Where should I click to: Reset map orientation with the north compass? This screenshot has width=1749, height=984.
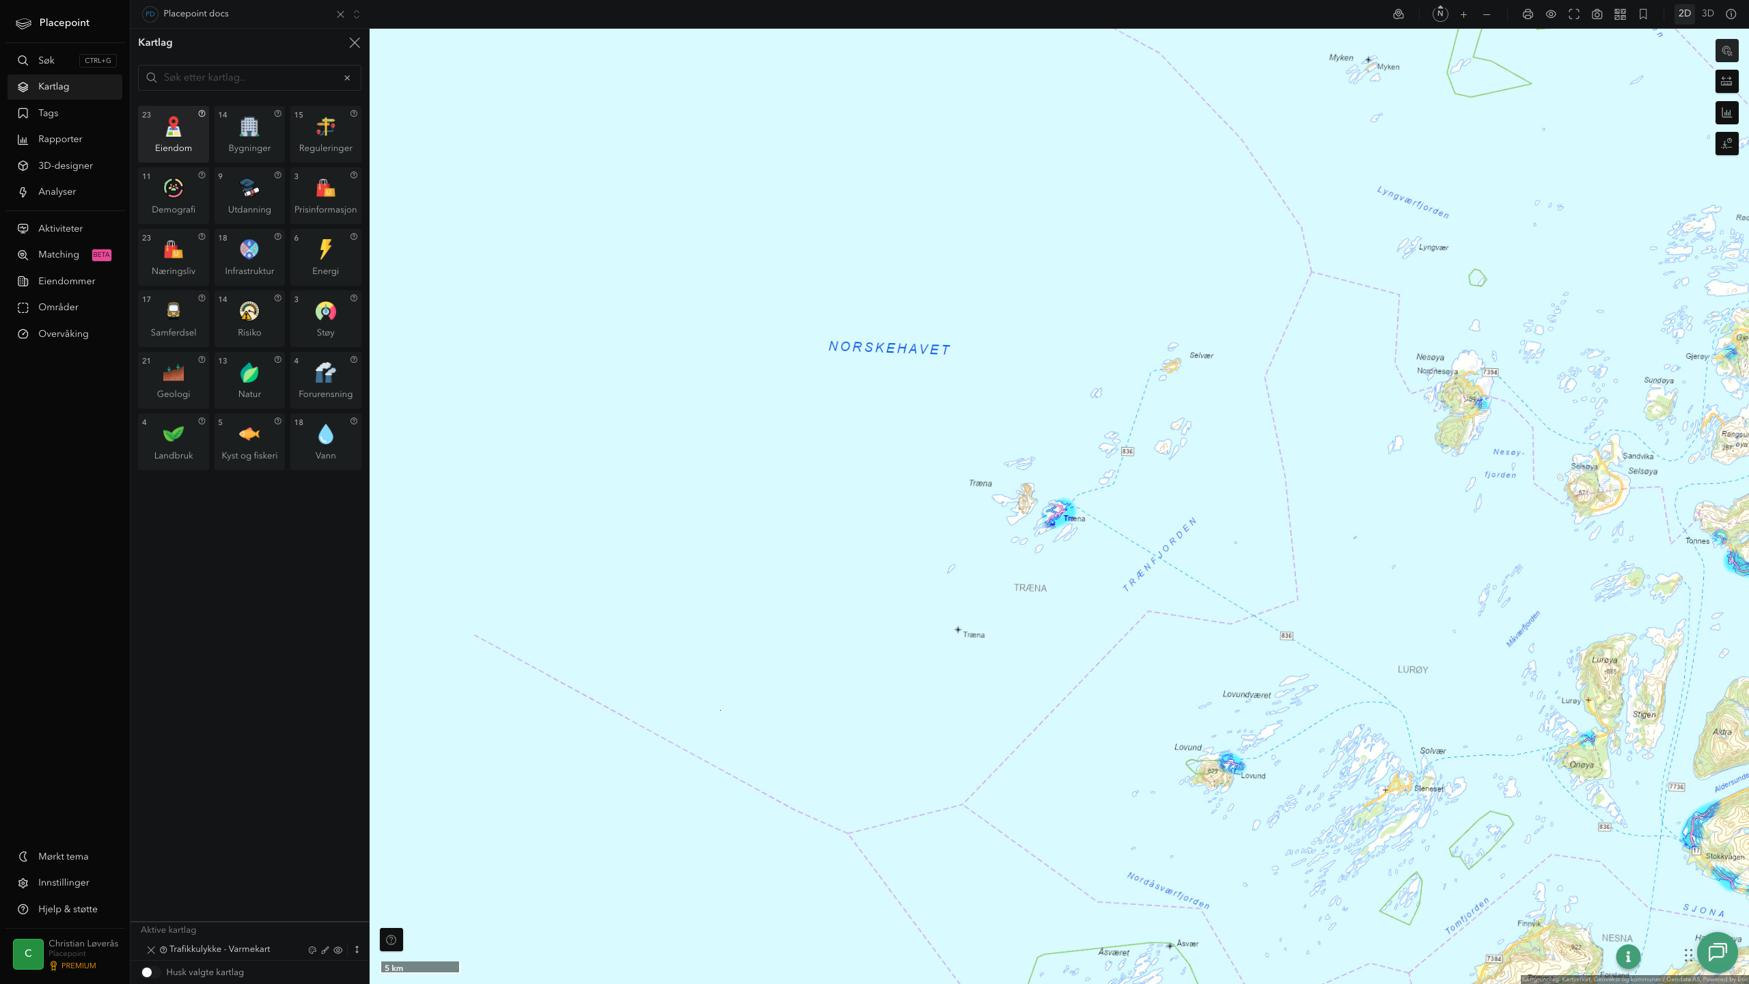click(x=1440, y=14)
